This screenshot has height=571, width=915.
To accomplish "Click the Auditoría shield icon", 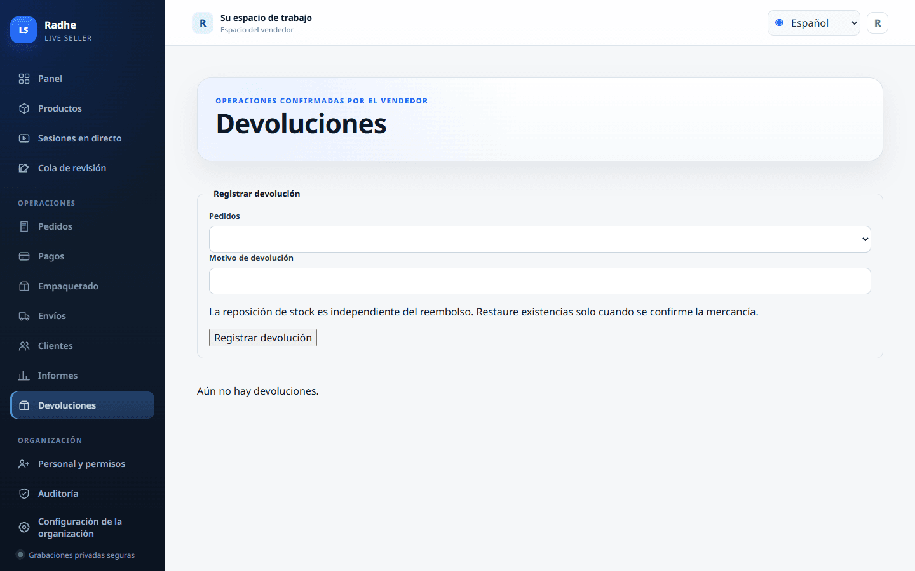I will tap(24, 494).
